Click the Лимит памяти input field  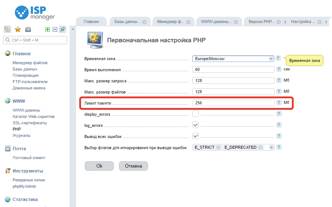pos(233,103)
